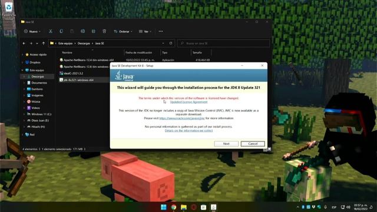
Task: Open the volume speaker icon in tray
Action: click(x=348, y=207)
